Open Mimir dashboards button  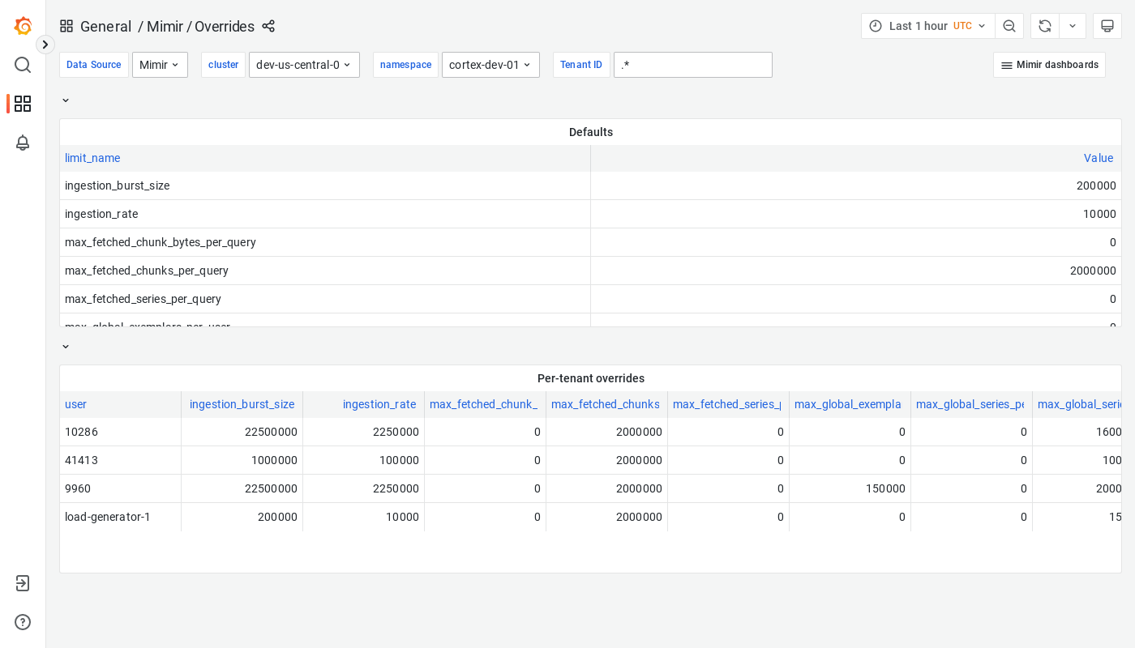[x=1049, y=65]
